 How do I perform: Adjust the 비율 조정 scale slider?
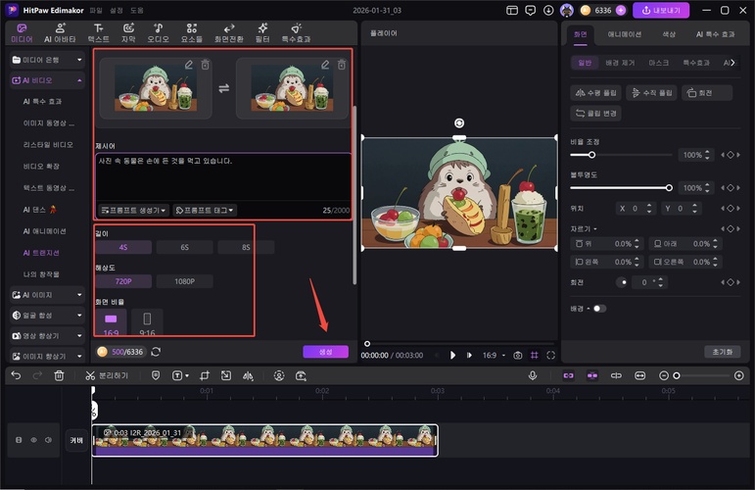click(x=621, y=155)
